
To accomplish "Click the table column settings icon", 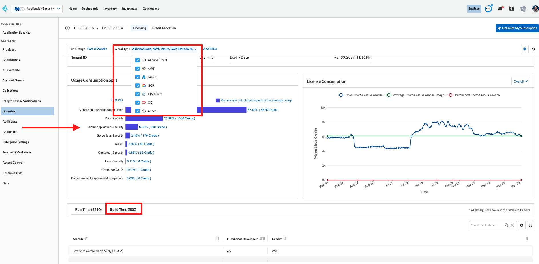I will [x=530, y=225].
